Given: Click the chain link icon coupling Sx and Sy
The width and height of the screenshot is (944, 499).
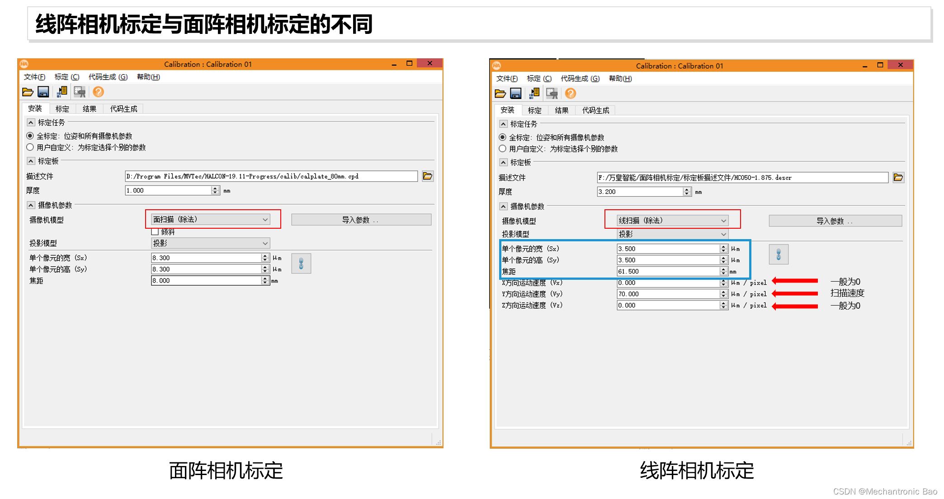Looking at the screenshot, I should (301, 263).
